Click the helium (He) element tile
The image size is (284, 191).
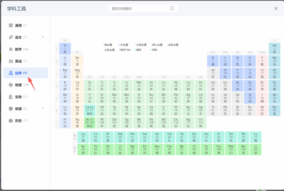[274, 48]
